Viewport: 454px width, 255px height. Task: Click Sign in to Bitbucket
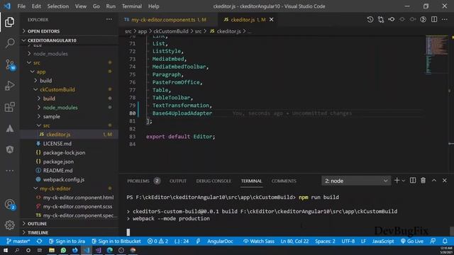click(116, 241)
